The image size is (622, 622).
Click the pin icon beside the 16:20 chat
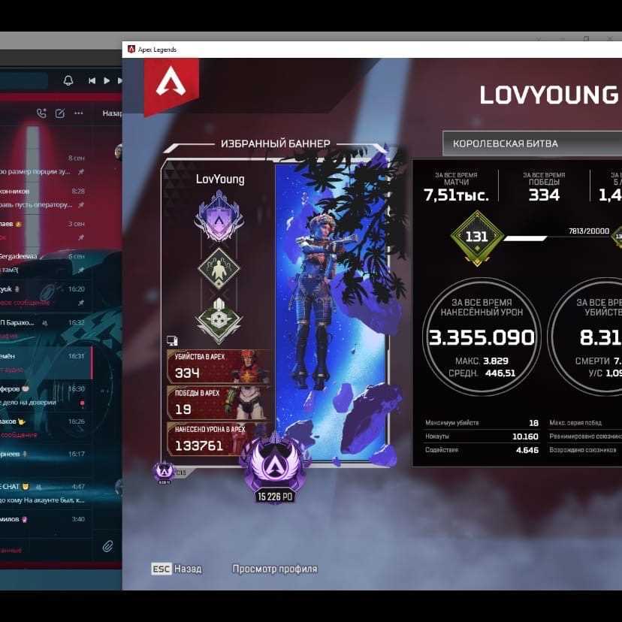pyautogui.click(x=81, y=303)
